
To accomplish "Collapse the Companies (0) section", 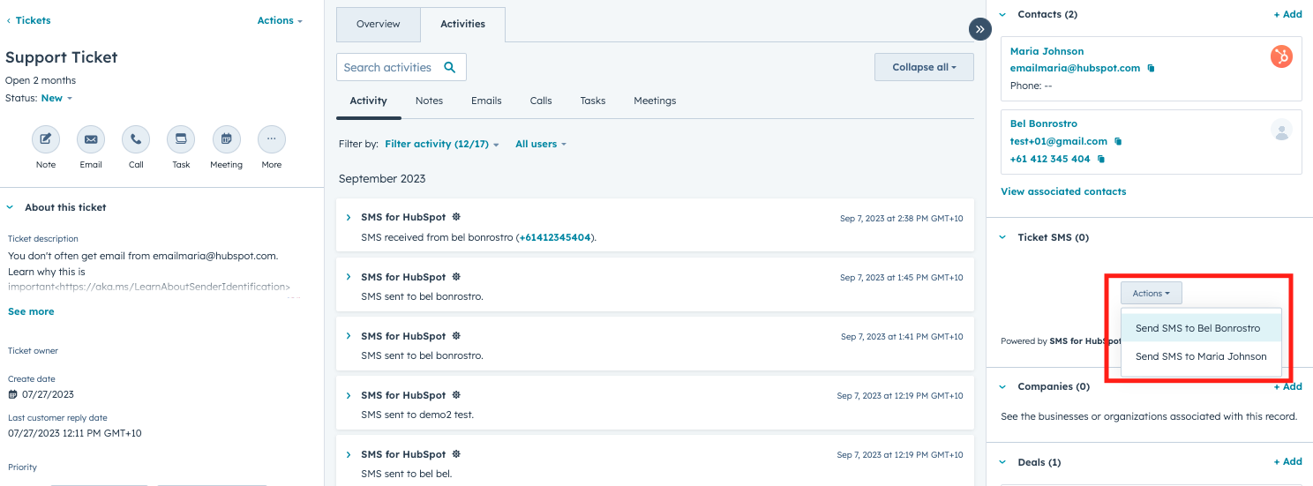I will tap(1002, 386).
